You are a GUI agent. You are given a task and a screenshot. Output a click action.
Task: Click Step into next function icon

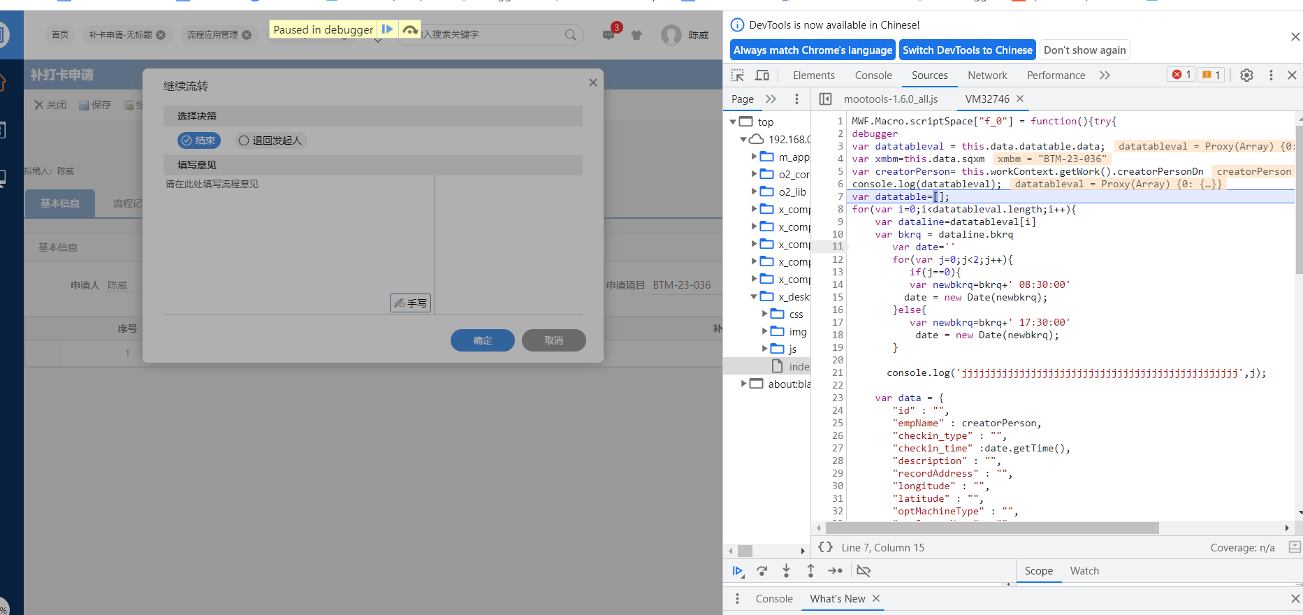pyautogui.click(x=786, y=571)
